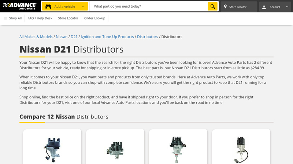Click the Advance Auto Parts logo
The width and height of the screenshot is (293, 164).
click(19, 6)
